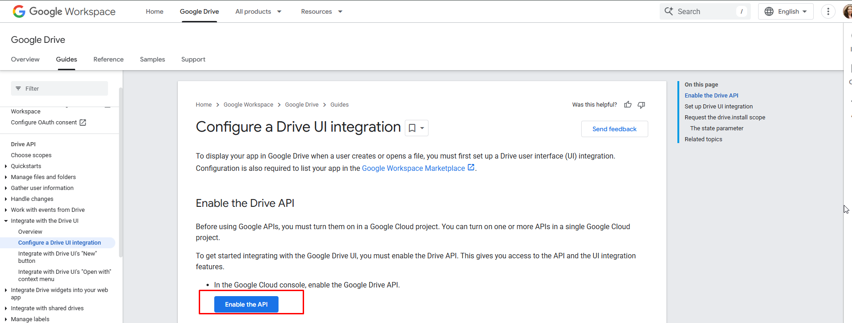
Task: Click the bookmark icon beside page title
Action: click(412, 128)
